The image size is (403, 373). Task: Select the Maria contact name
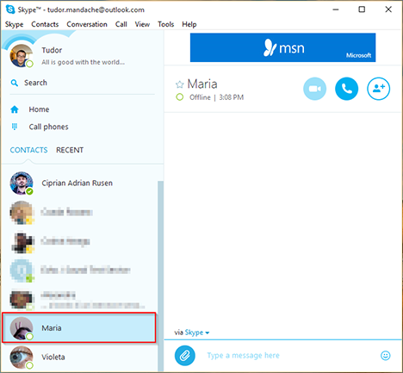pos(52,328)
